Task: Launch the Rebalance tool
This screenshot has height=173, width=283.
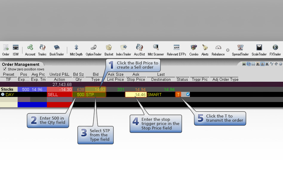Action: (218, 50)
